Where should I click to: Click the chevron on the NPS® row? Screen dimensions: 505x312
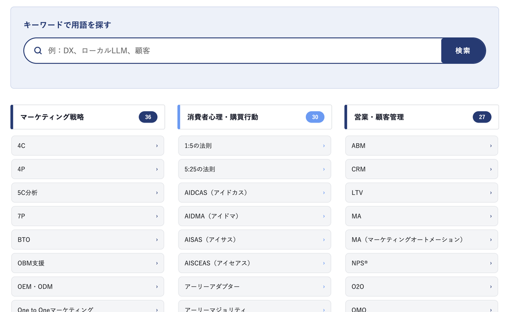(x=491, y=263)
